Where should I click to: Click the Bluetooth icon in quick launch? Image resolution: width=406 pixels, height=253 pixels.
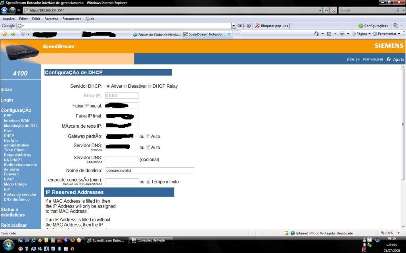pos(59,249)
